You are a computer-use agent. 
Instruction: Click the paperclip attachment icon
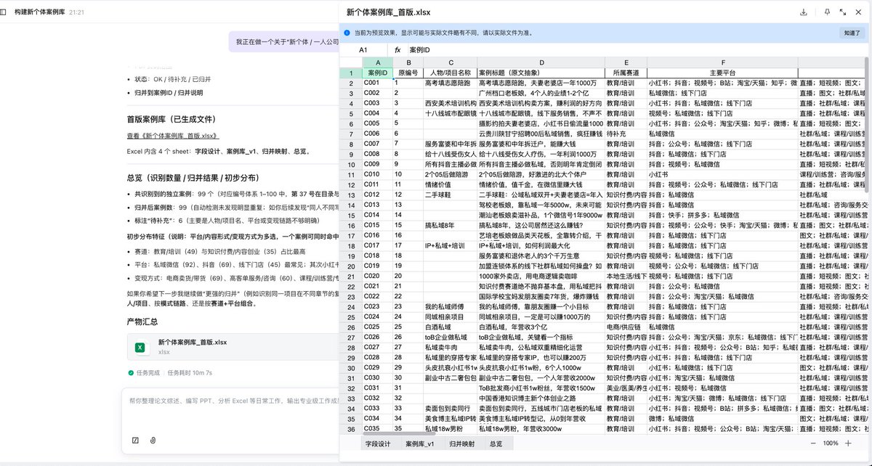click(153, 438)
